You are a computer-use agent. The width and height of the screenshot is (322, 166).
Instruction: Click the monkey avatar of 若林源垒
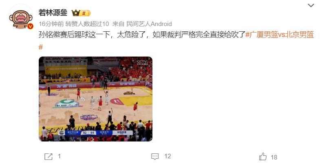[20, 17]
